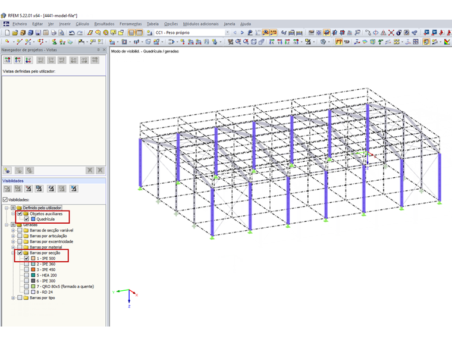Click the colored results panel icon at toolbar end

pyautogui.click(x=447, y=42)
